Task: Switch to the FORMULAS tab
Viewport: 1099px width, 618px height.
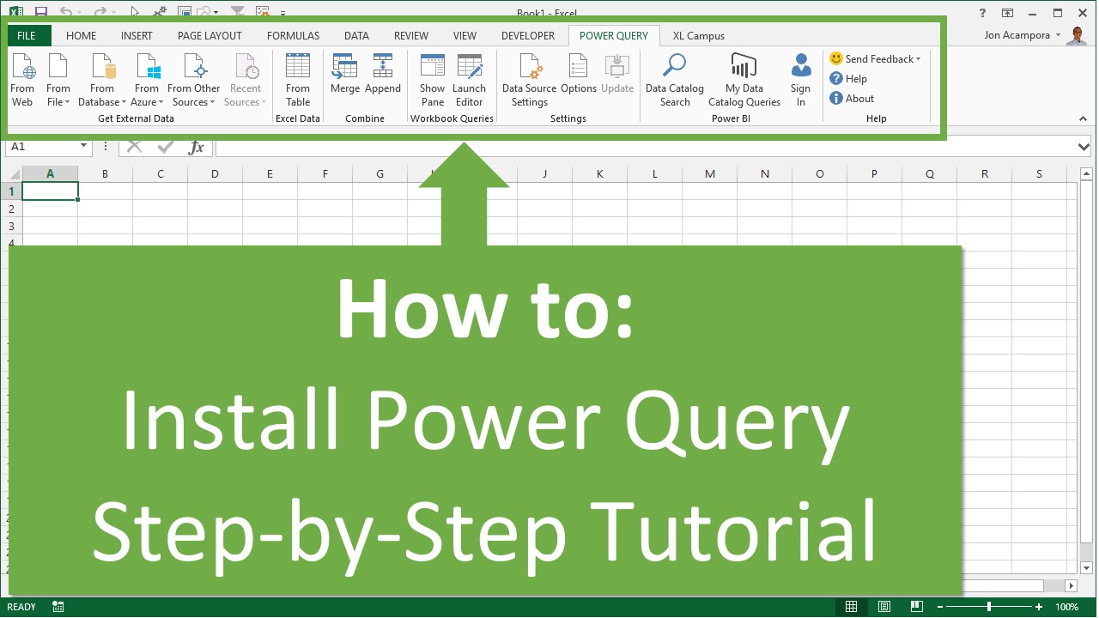Action: [293, 36]
